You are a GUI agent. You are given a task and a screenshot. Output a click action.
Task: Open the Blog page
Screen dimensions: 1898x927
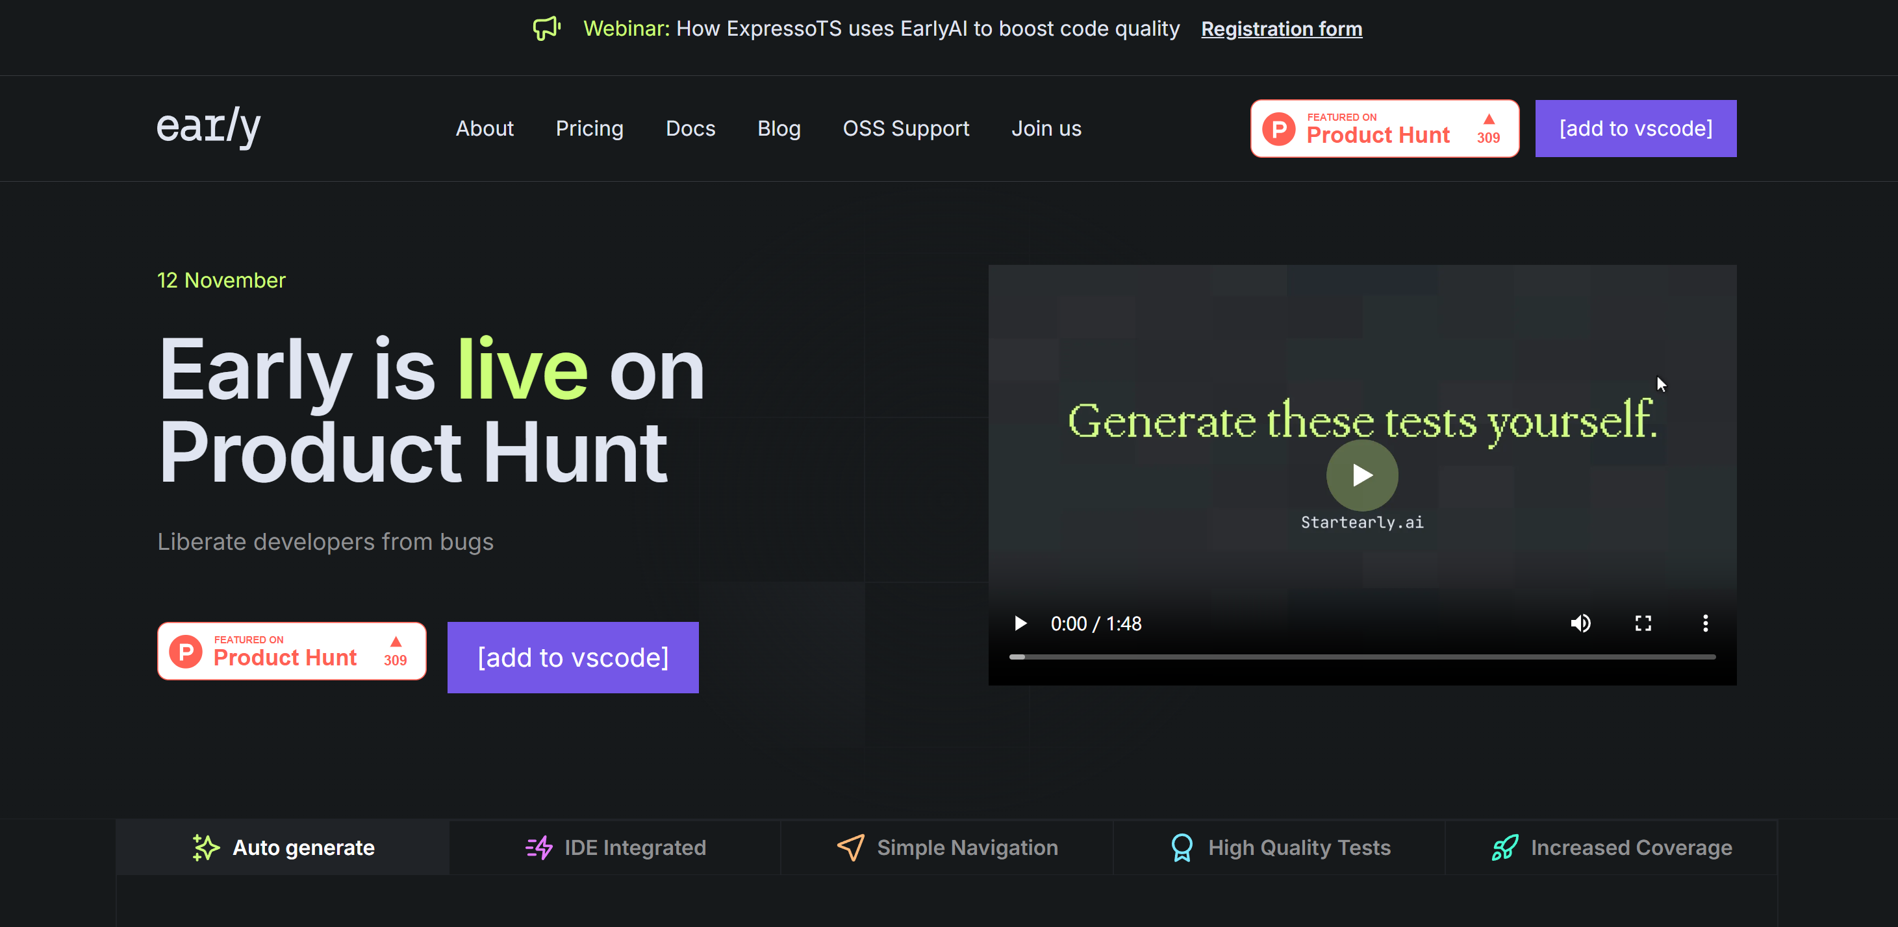[x=779, y=128]
